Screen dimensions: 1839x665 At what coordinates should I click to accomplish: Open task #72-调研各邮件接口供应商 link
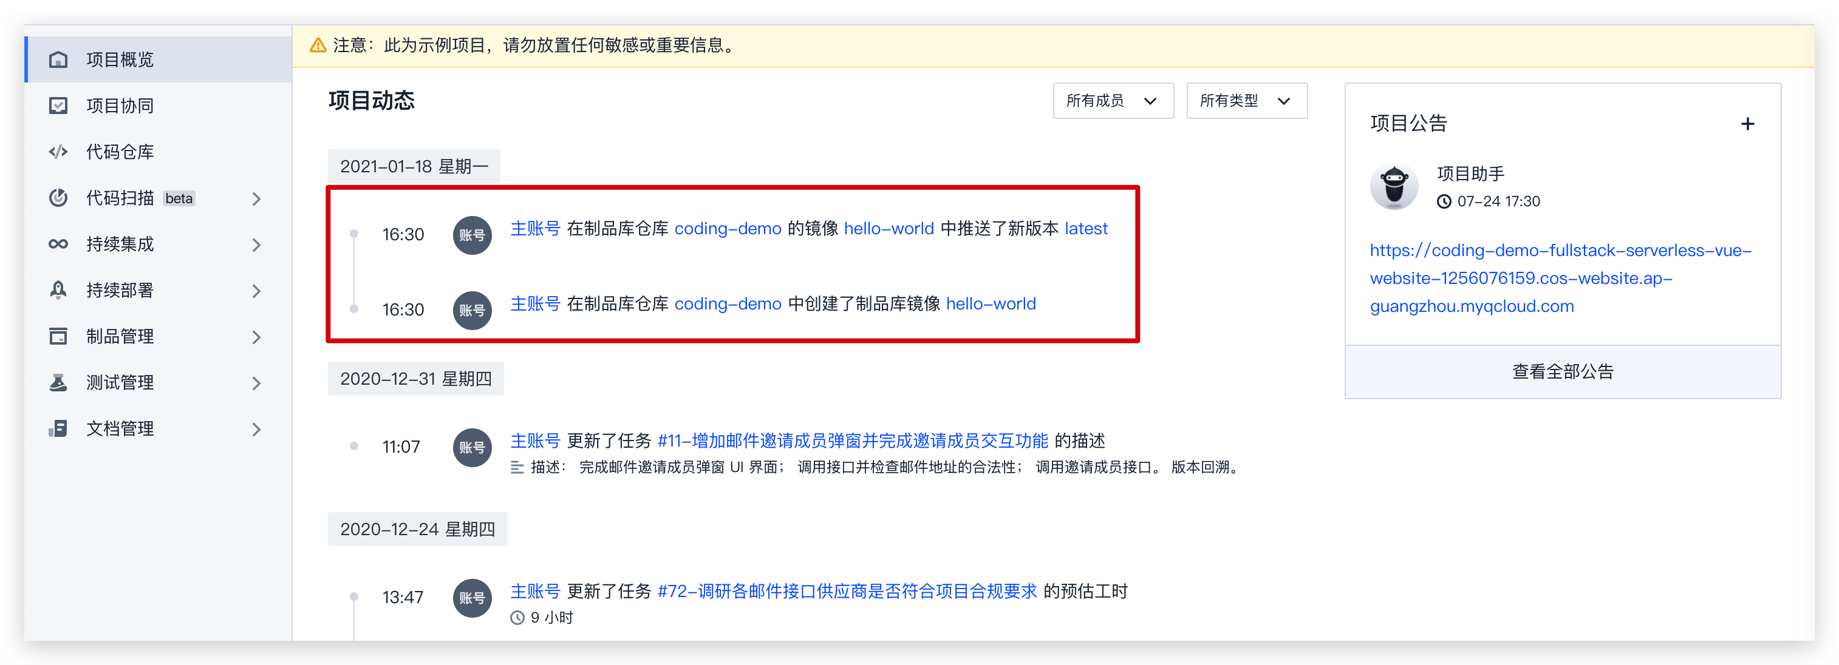tap(847, 592)
